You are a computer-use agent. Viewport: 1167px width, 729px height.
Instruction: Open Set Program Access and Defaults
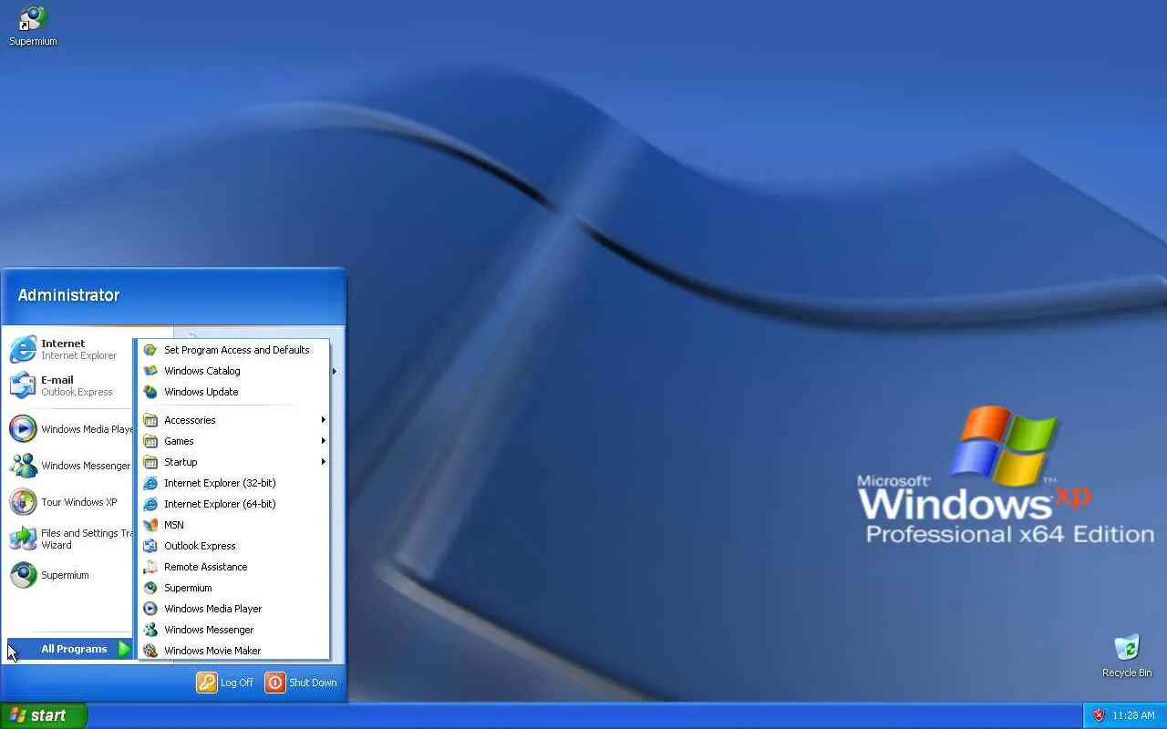(x=234, y=350)
